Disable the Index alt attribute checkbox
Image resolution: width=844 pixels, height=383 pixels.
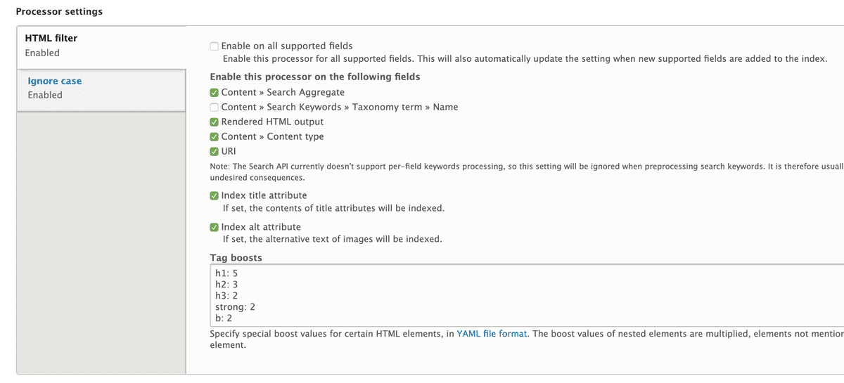pos(215,228)
